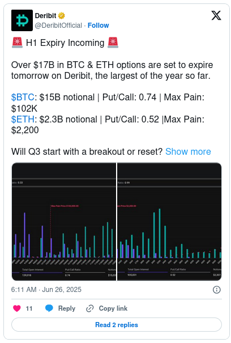Open the X logo in the tweet's top corner

click(x=216, y=15)
